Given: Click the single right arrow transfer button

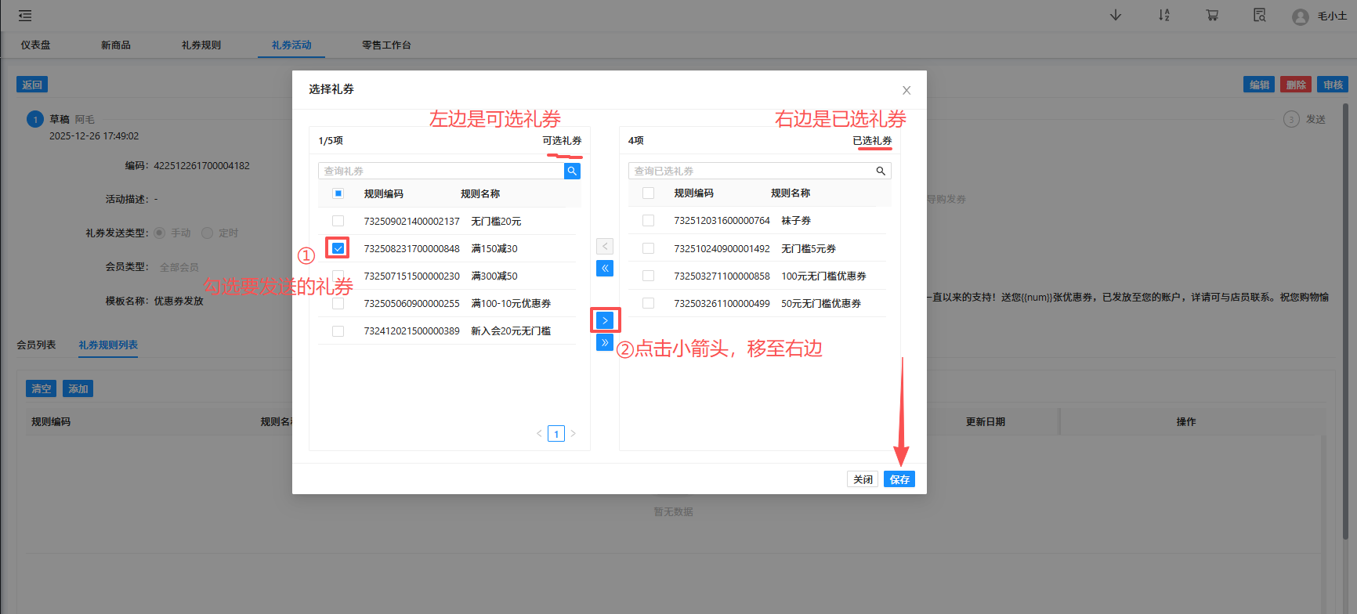Looking at the screenshot, I should [x=605, y=320].
